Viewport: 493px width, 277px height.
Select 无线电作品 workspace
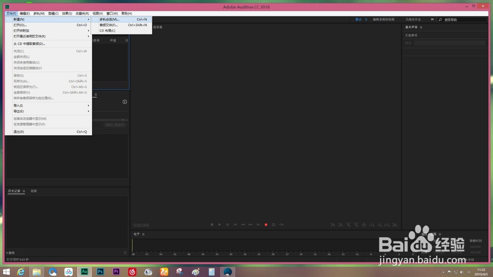pos(413,20)
